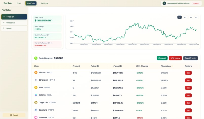
Task: Click Bitcoin allocation 61.59%
Action: click(164, 73)
